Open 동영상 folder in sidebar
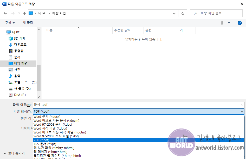The width and height of the screenshot is (246, 159). [16, 51]
